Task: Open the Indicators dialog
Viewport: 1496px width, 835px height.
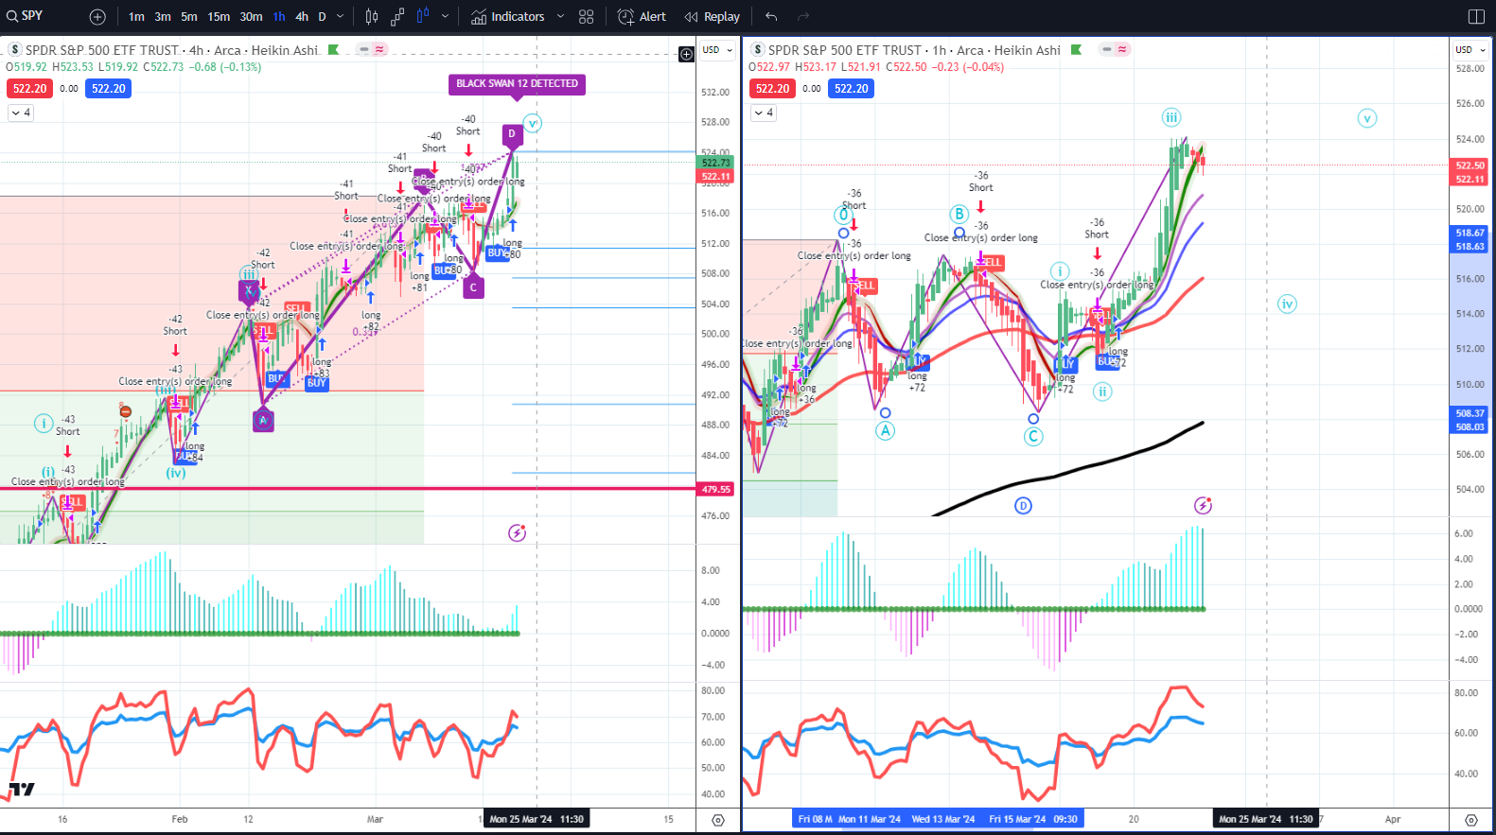Action: pyautogui.click(x=508, y=17)
